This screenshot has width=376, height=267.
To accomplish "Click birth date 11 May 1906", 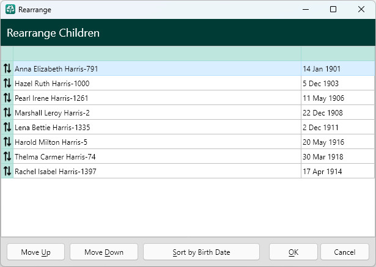I will 323,98.
